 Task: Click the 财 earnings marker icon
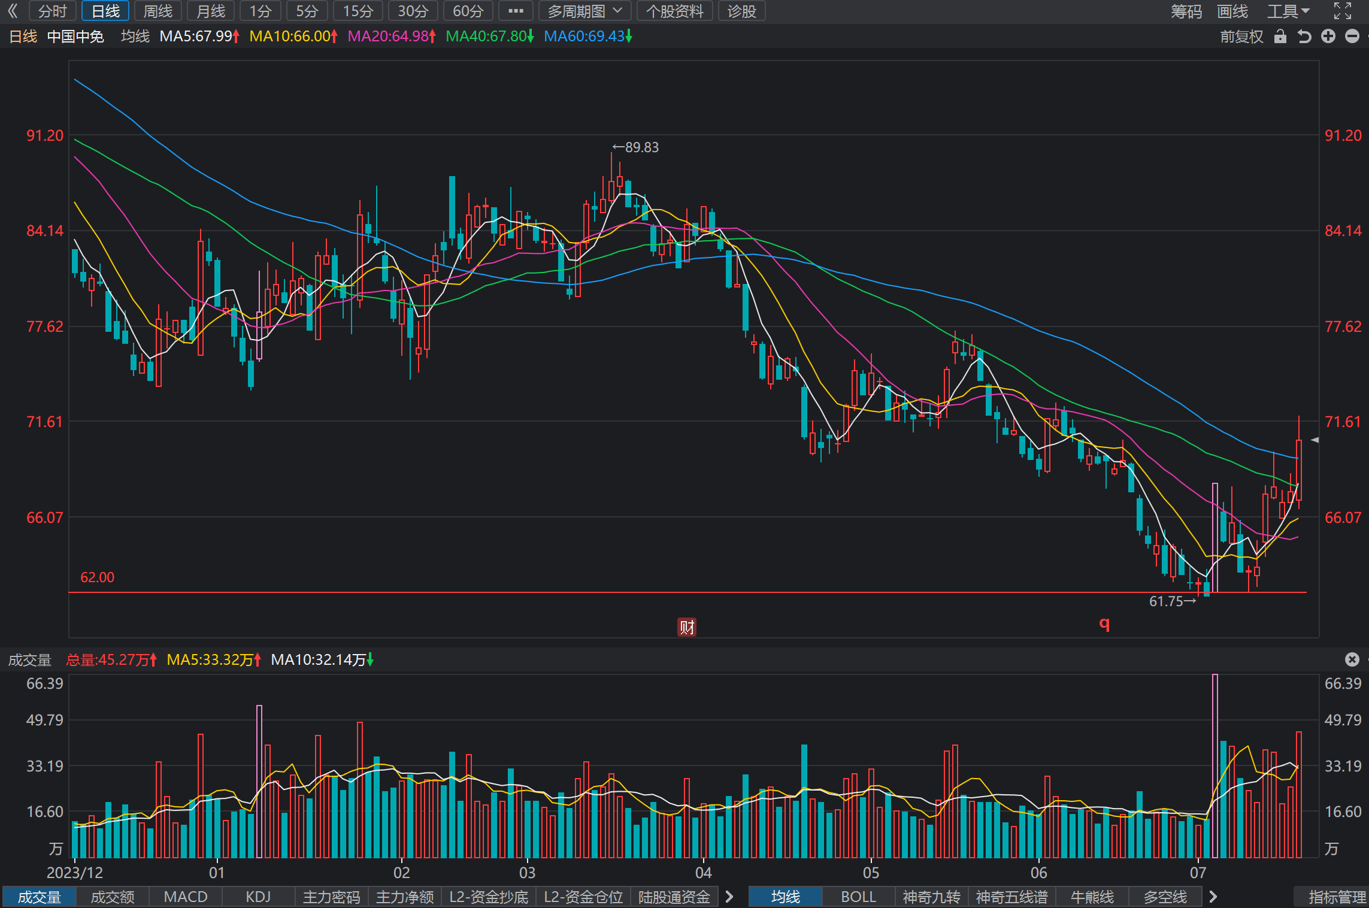[687, 627]
